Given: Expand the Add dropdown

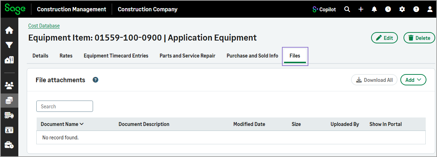Looking at the screenshot, I should tap(413, 80).
